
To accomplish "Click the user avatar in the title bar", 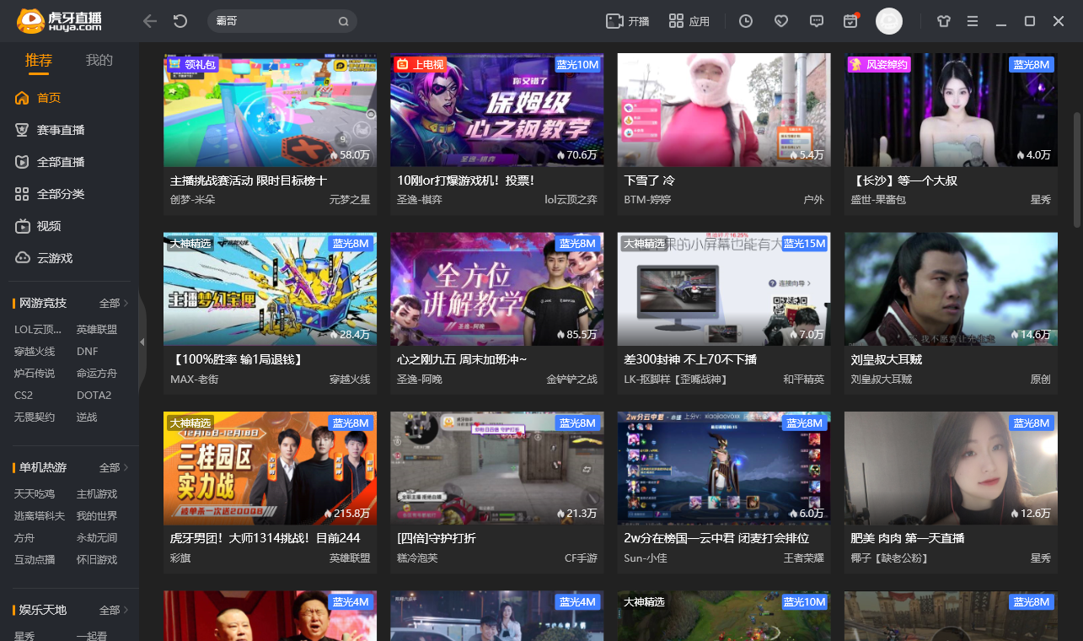I will [x=889, y=21].
